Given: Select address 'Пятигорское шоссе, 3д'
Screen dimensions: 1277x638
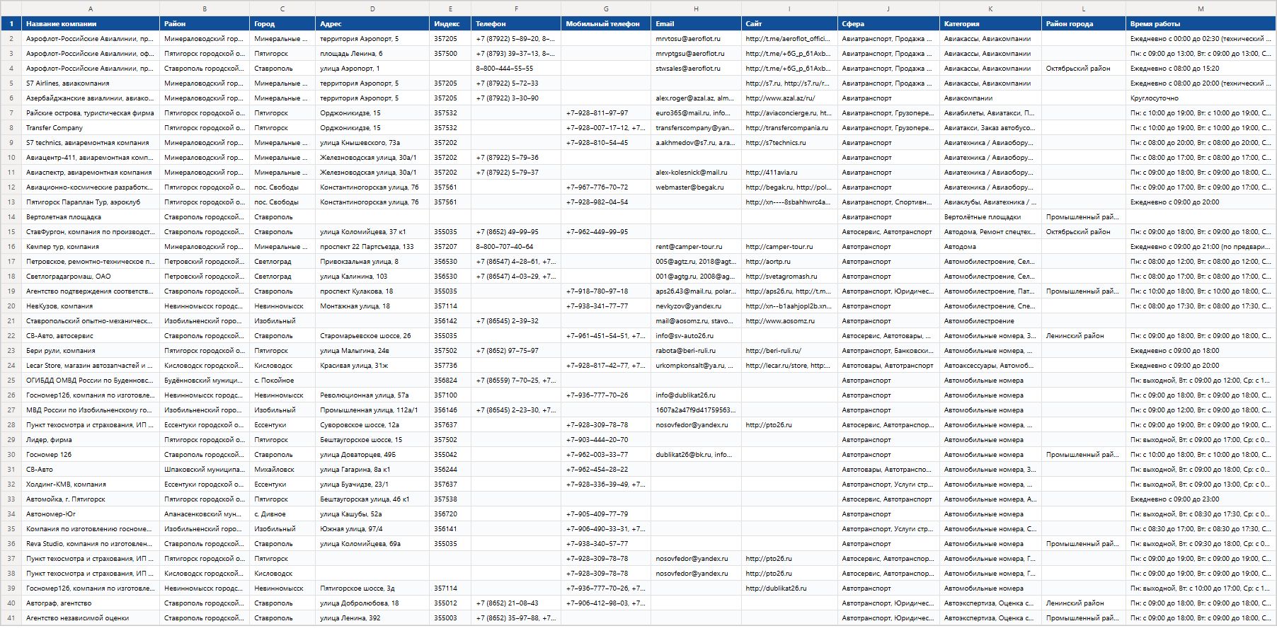Looking at the screenshot, I should 372,588.
